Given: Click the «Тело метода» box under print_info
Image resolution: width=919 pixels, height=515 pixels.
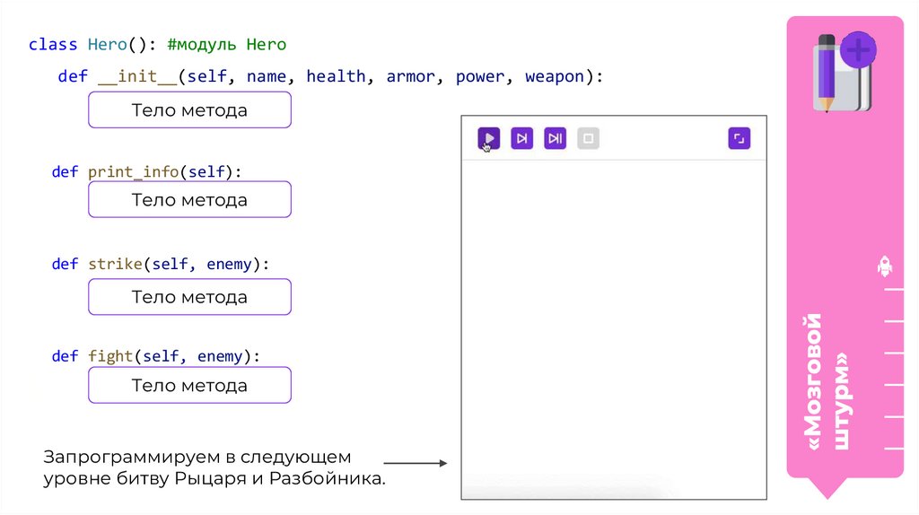Looking at the screenshot, I should [189, 199].
